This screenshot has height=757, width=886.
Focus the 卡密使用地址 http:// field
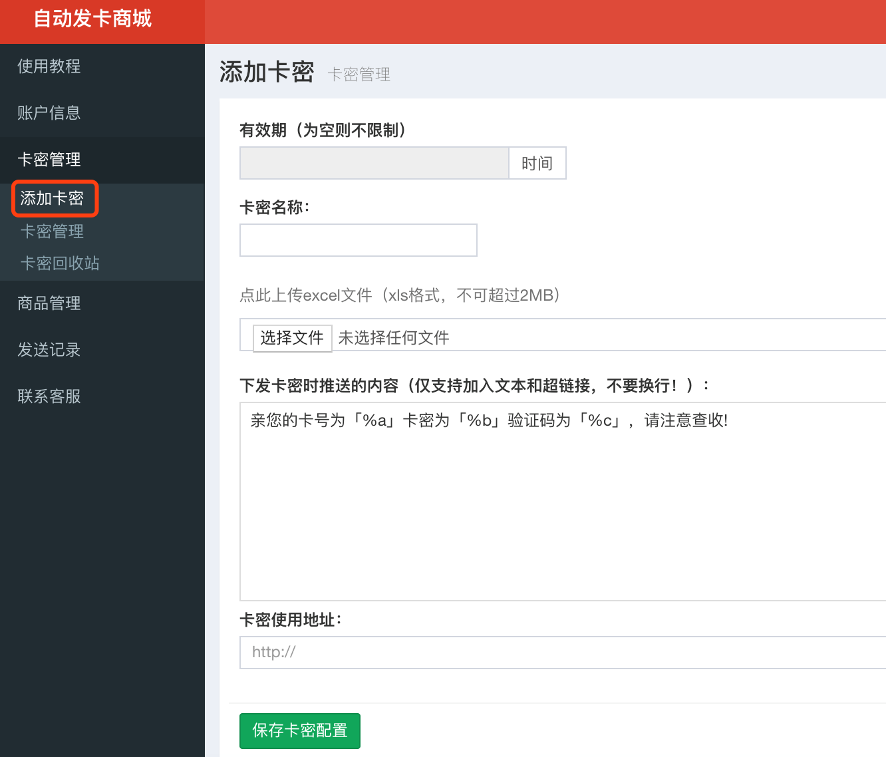562,653
